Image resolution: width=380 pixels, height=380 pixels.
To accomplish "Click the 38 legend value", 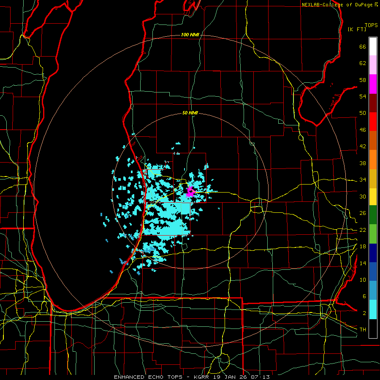I will coord(363,163).
